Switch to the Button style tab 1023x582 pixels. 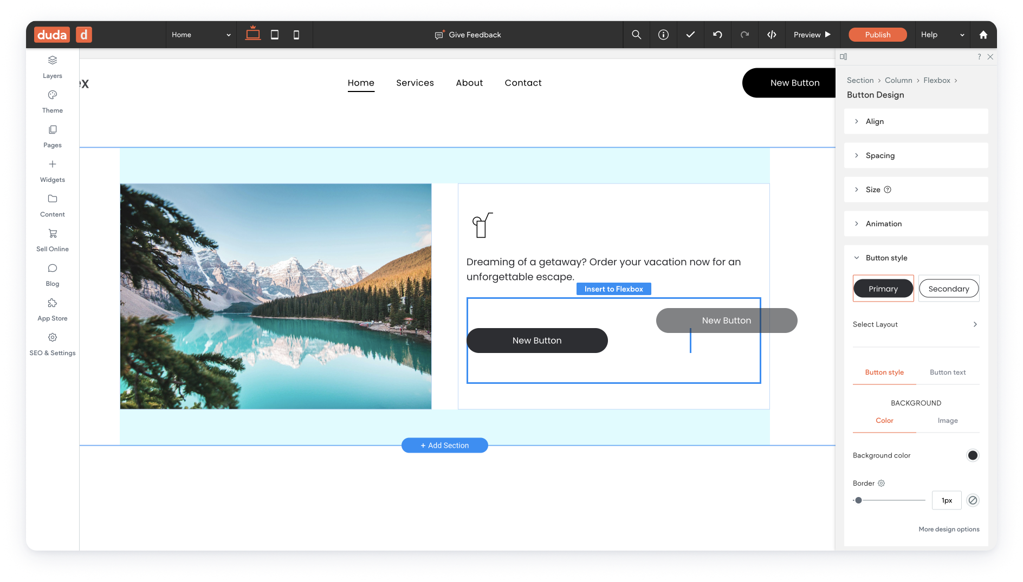(884, 372)
